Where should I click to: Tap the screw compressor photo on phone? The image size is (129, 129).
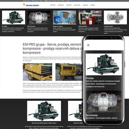click(104, 102)
